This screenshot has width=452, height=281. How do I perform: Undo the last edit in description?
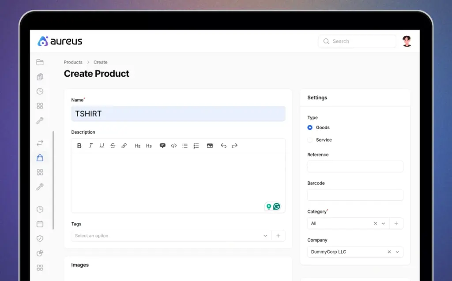(x=223, y=146)
